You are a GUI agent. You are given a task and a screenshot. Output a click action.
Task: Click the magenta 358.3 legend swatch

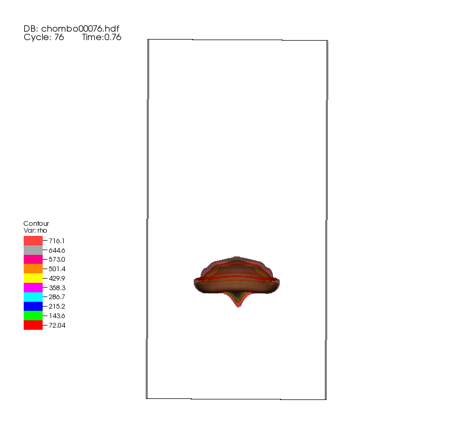(33, 288)
